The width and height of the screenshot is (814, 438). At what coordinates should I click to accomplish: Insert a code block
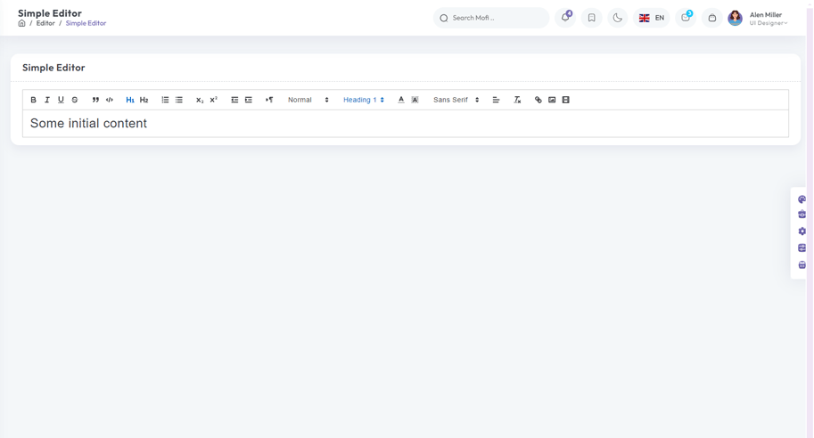tap(110, 100)
